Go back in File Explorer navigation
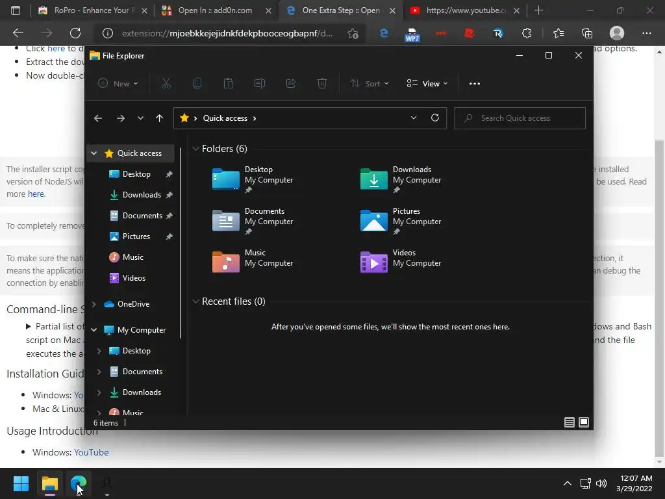Image resolution: width=665 pixels, height=499 pixels. [98, 118]
